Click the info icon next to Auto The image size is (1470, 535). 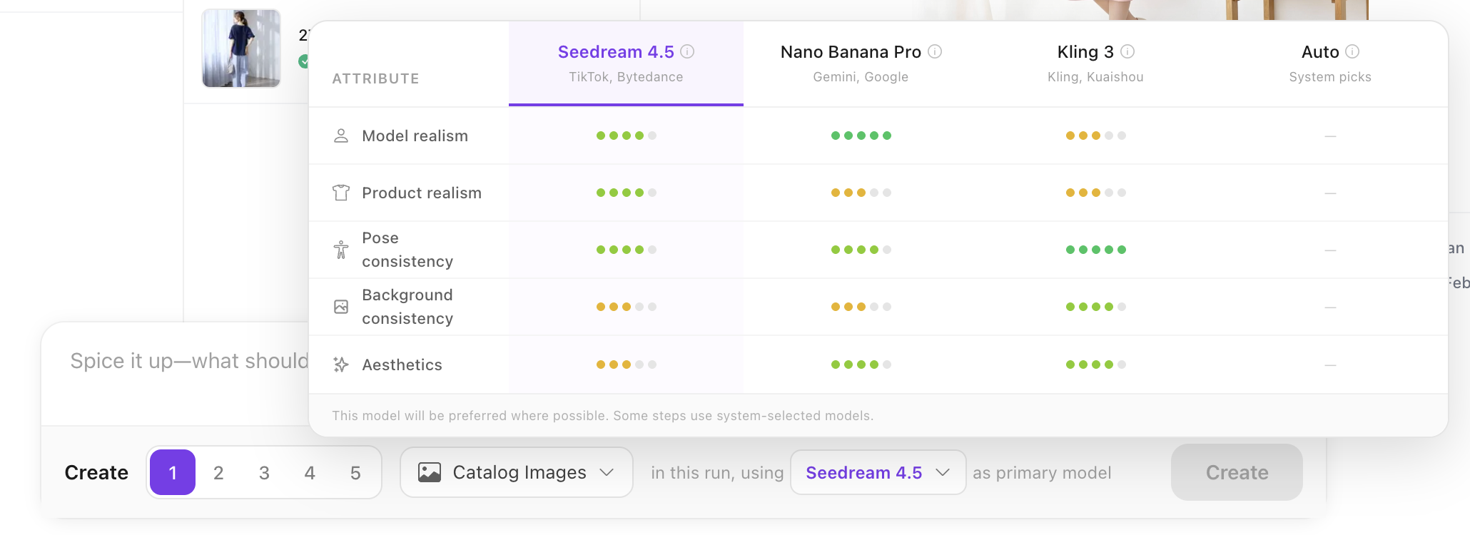pos(1352,51)
